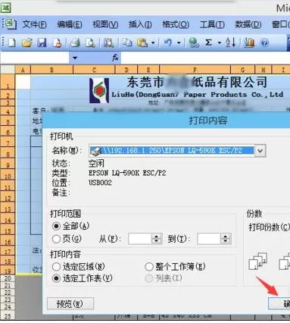Open the printer name dropdown arrow
This screenshot has width=290, height=323.
pyautogui.click(x=260, y=151)
